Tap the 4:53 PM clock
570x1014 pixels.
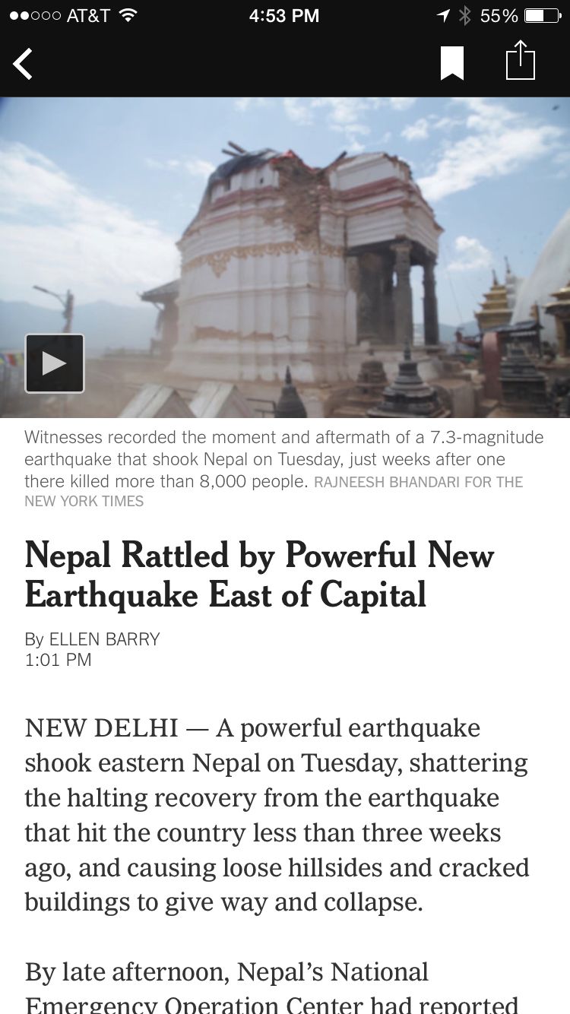click(x=284, y=15)
